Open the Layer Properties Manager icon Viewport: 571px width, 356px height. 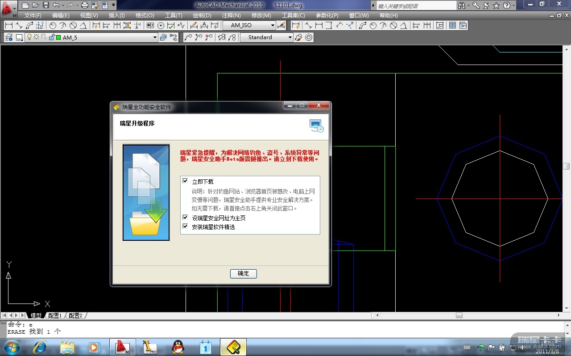(8, 37)
